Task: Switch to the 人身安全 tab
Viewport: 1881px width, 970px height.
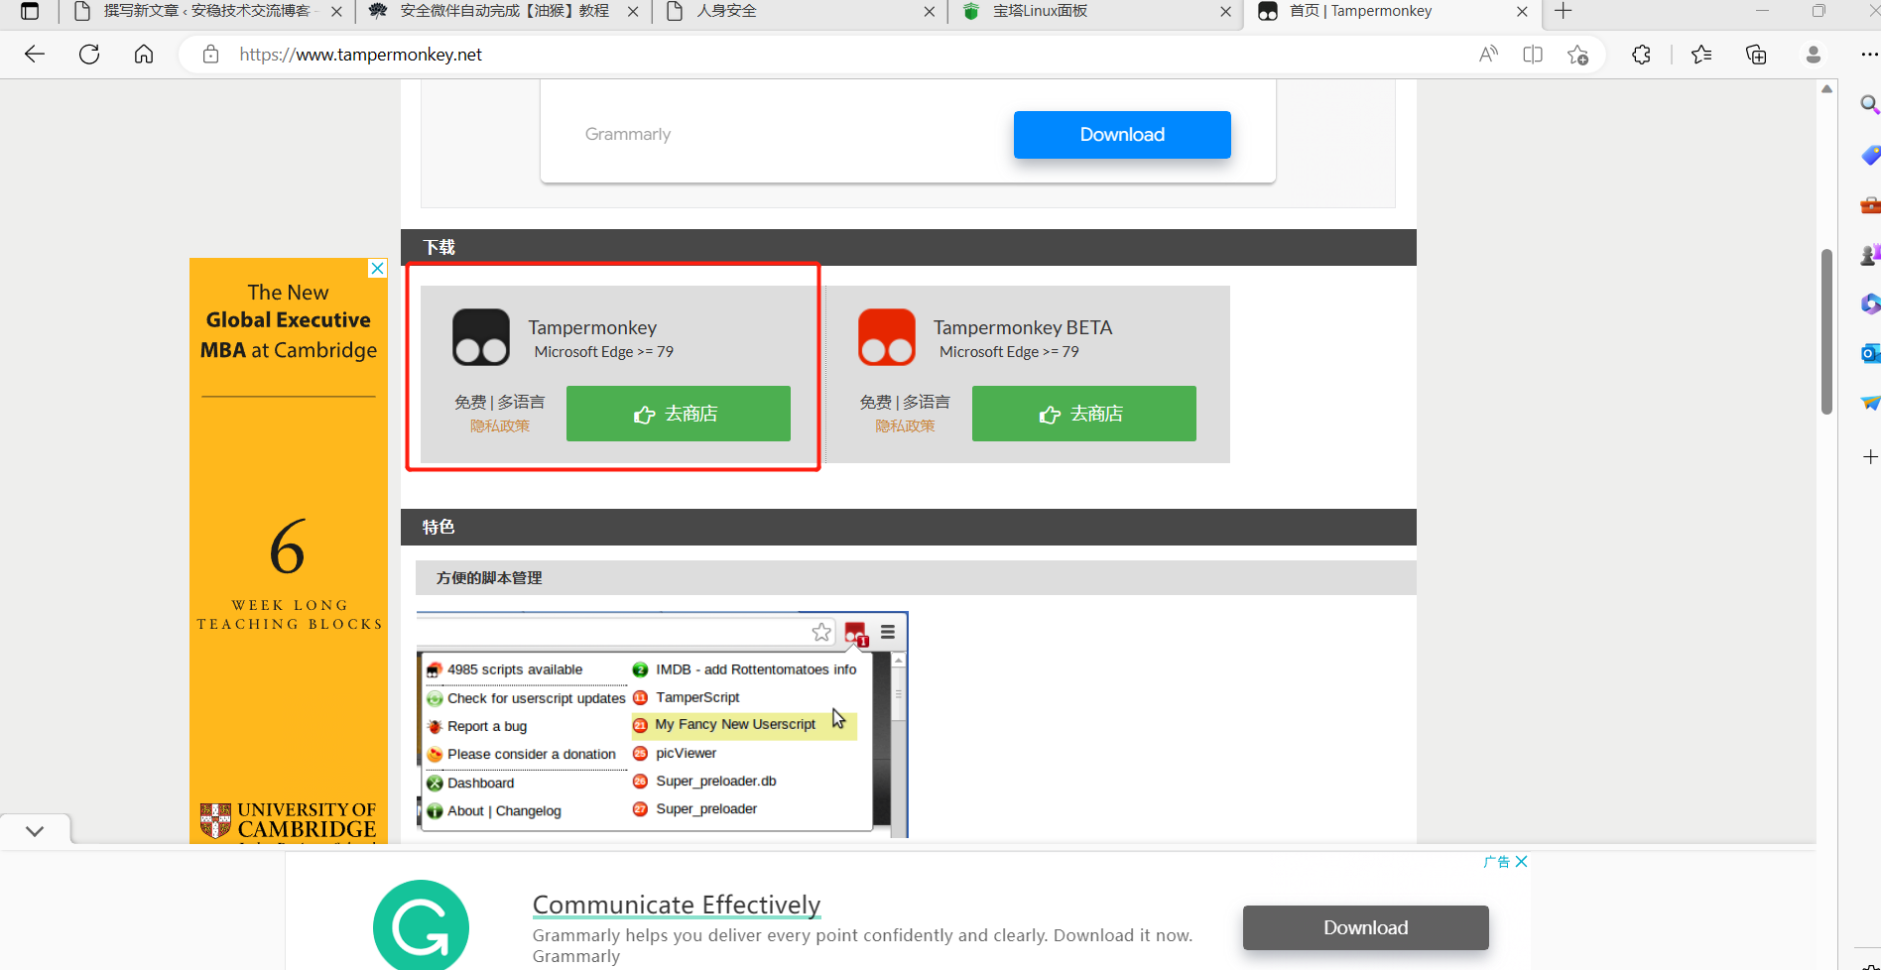Action: (799, 12)
